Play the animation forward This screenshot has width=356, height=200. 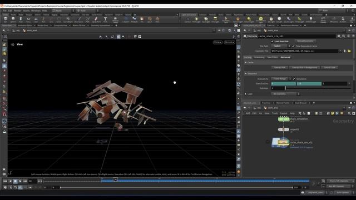click(x=20, y=181)
